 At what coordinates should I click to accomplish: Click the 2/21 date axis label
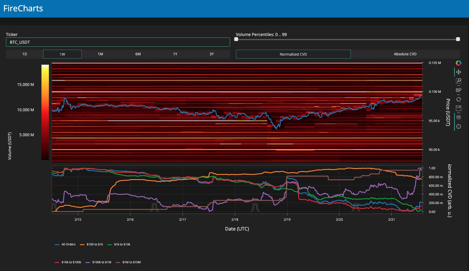tap(392, 220)
